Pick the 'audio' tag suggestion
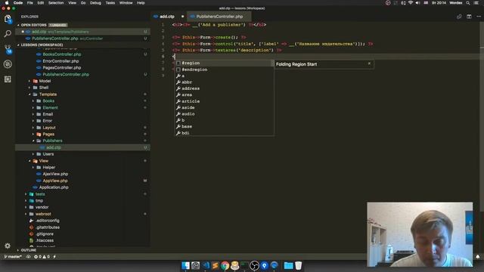The image size is (484, 272). (225, 114)
